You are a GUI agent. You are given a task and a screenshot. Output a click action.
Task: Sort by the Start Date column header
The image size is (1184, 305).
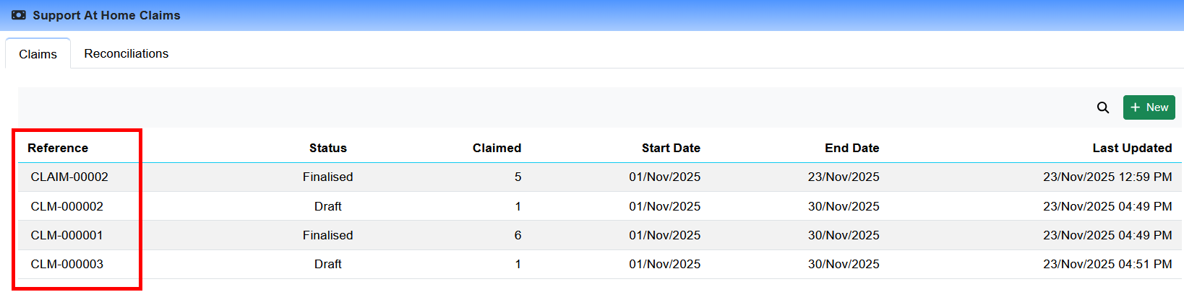click(670, 148)
